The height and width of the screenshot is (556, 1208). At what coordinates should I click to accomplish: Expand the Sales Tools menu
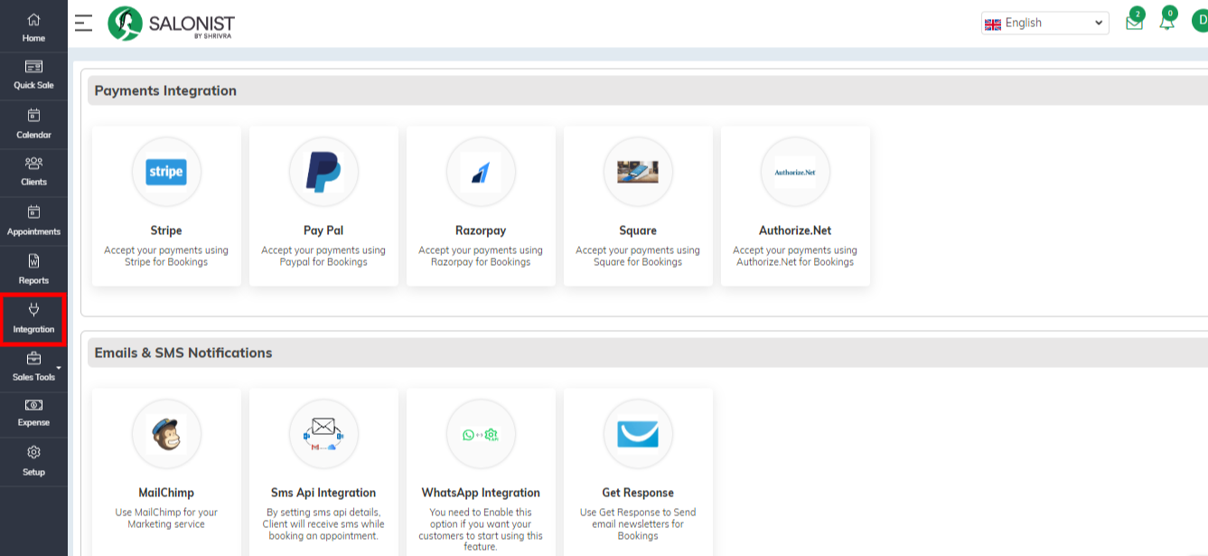(33, 367)
